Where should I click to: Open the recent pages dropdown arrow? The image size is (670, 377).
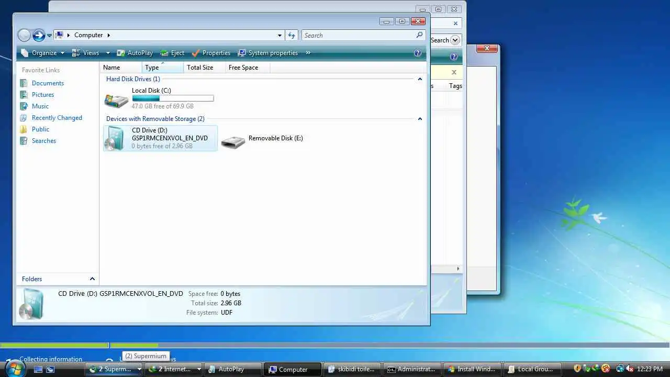pyautogui.click(x=49, y=36)
